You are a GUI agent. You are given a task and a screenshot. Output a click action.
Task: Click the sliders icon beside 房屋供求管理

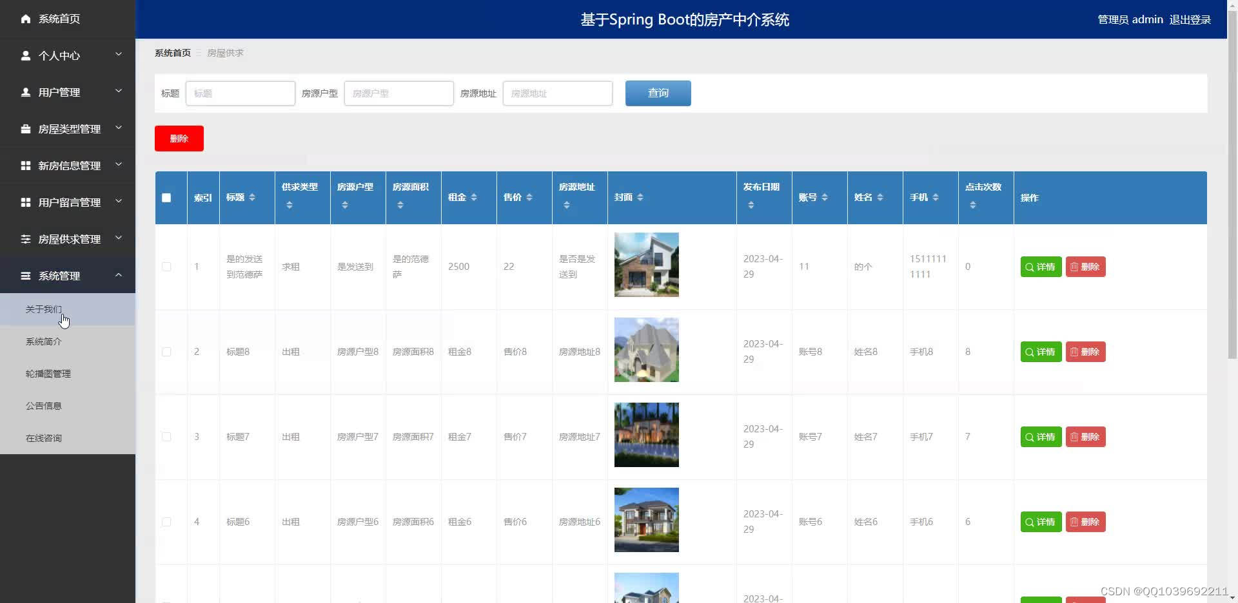pyautogui.click(x=26, y=239)
